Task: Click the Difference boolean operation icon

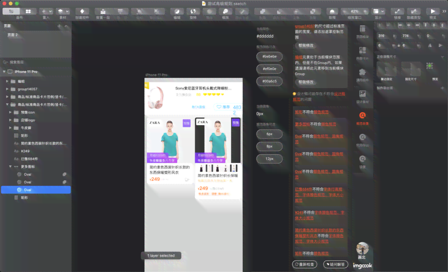Action: (x=313, y=11)
